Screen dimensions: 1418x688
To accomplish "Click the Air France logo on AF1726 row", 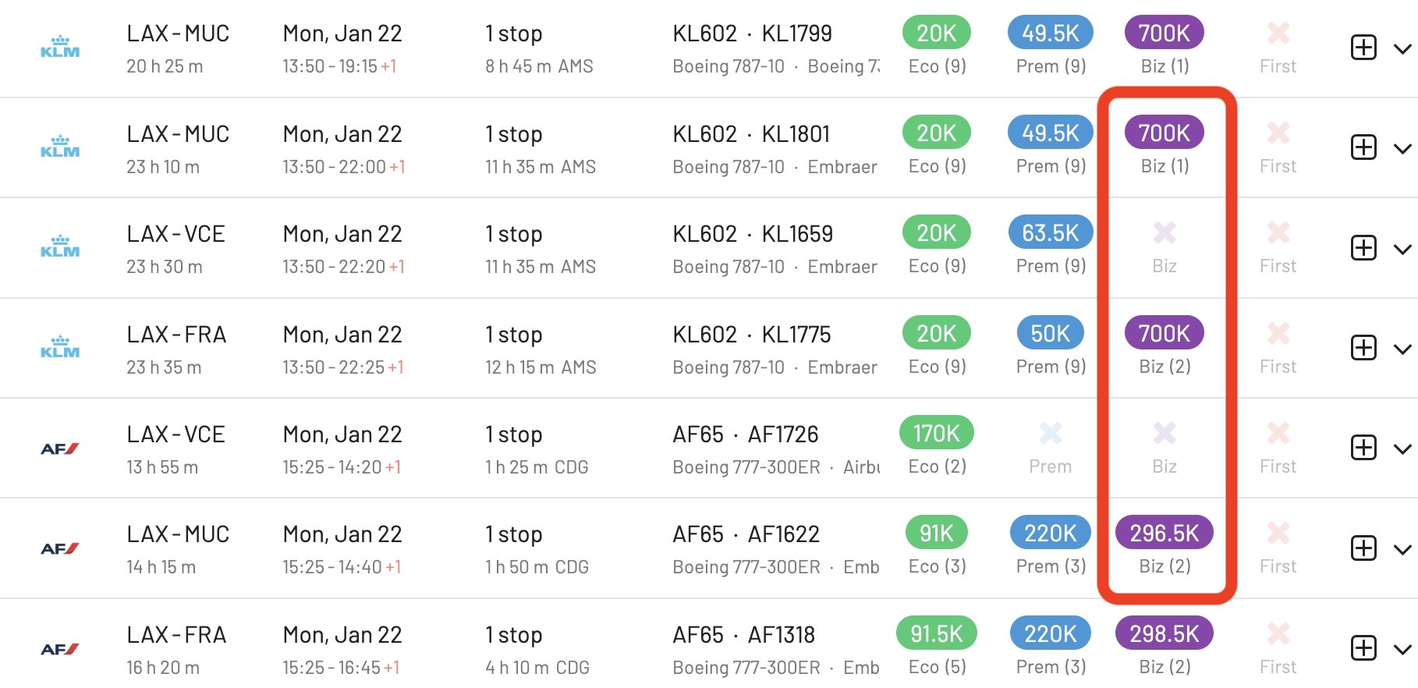I will click(60, 449).
